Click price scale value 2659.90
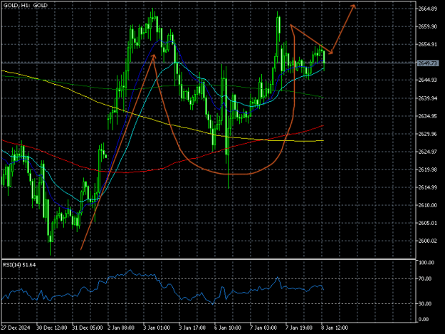Screen dimensions: 445x334 tap(428, 26)
